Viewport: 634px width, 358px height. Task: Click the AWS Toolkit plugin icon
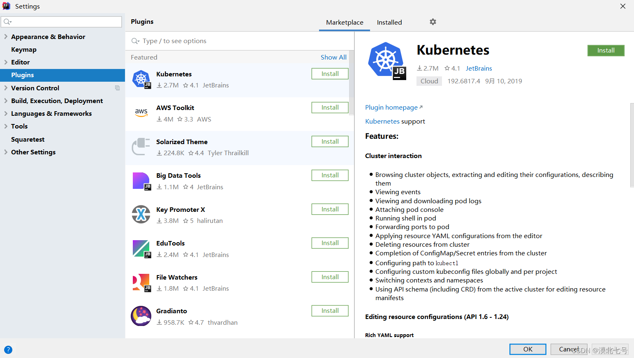point(141,113)
